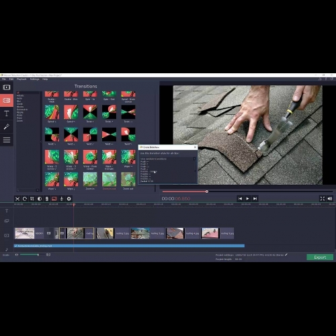Open the Import media panel icon
Image resolution: width=336 pixels, height=336 pixels.
coord(7,87)
